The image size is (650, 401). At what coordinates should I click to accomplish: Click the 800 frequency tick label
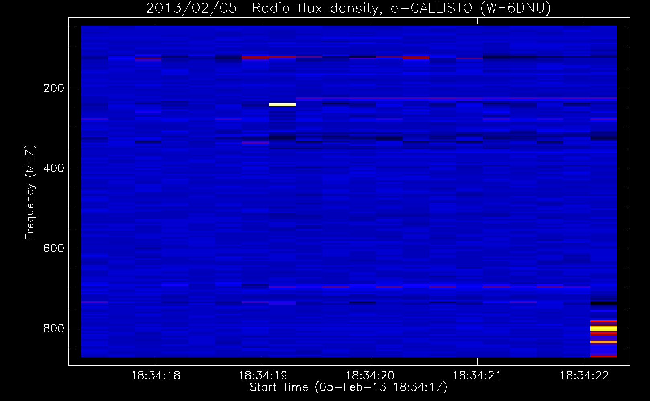click(54, 329)
